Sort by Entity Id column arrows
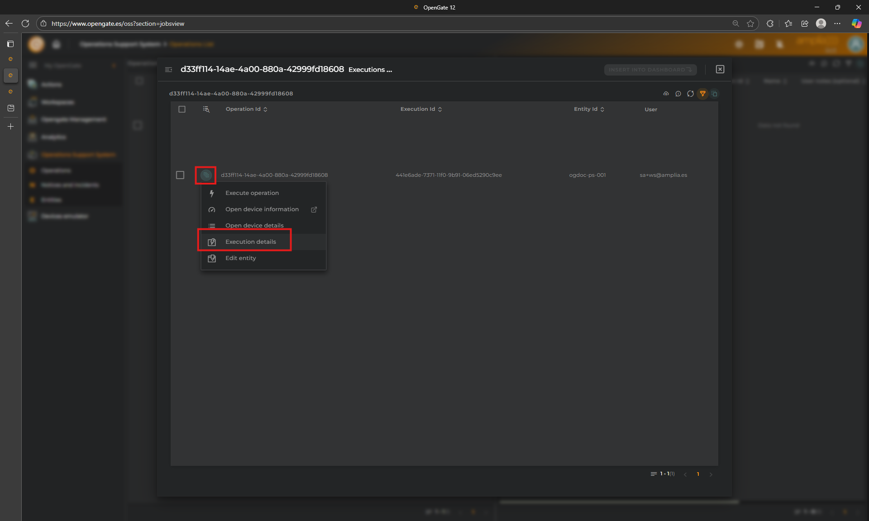The width and height of the screenshot is (869, 521). tap(602, 109)
